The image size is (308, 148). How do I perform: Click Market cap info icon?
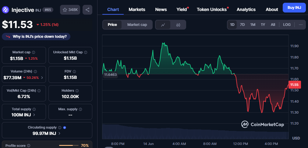click(34, 52)
